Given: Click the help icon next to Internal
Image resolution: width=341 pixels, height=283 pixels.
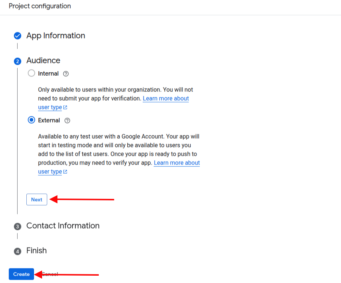Looking at the screenshot, I should (66, 74).
